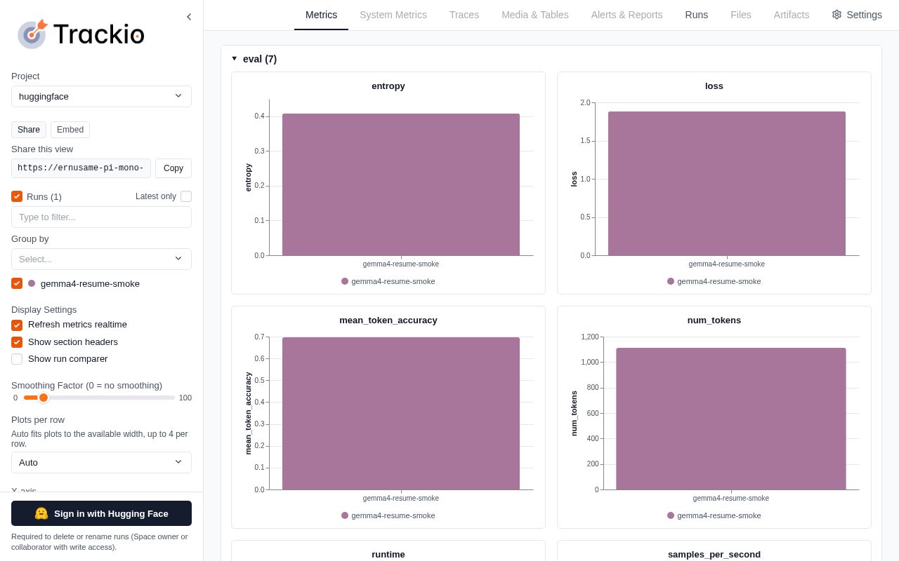Enable Show run comparer checkbox
Viewport: 899px width, 561px height.
click(17, 359)
